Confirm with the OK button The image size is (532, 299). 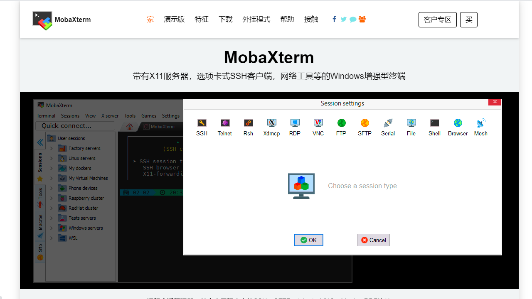[x=308, y=240]
